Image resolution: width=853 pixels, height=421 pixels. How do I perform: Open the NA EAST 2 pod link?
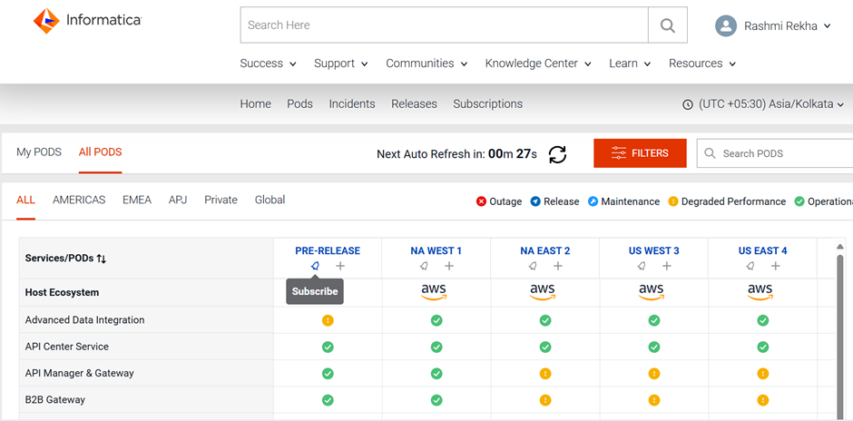pos(545,250)
